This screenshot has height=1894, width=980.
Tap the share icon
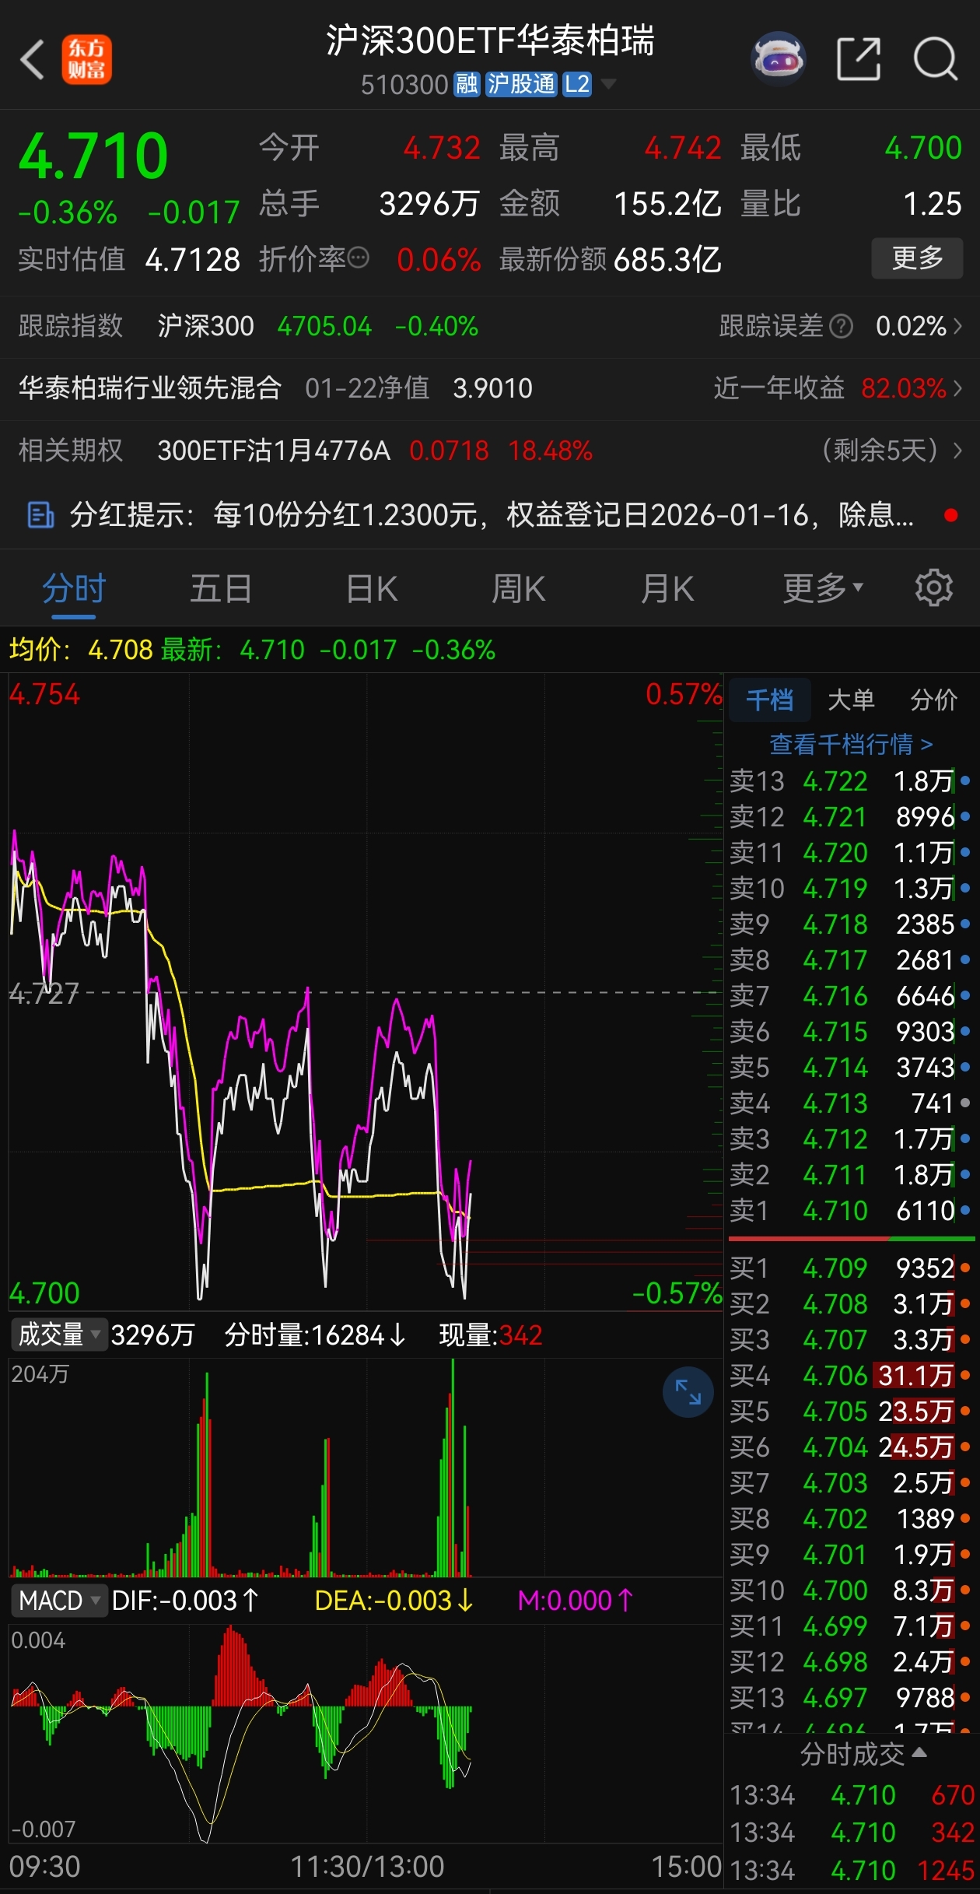click(x=859, y=58)
